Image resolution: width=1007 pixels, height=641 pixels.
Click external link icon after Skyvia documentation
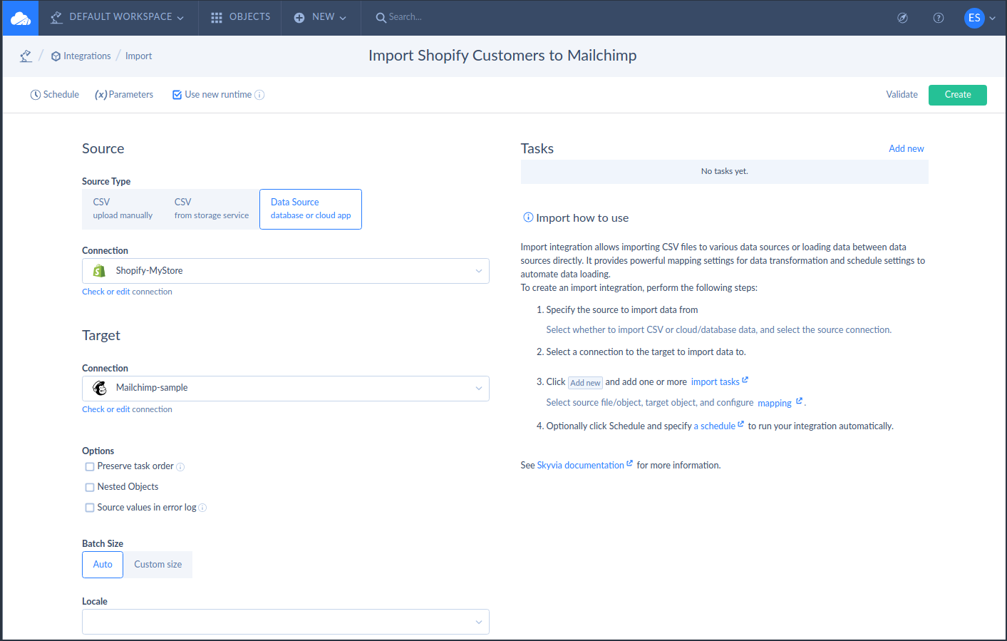(x=629, y=463)
